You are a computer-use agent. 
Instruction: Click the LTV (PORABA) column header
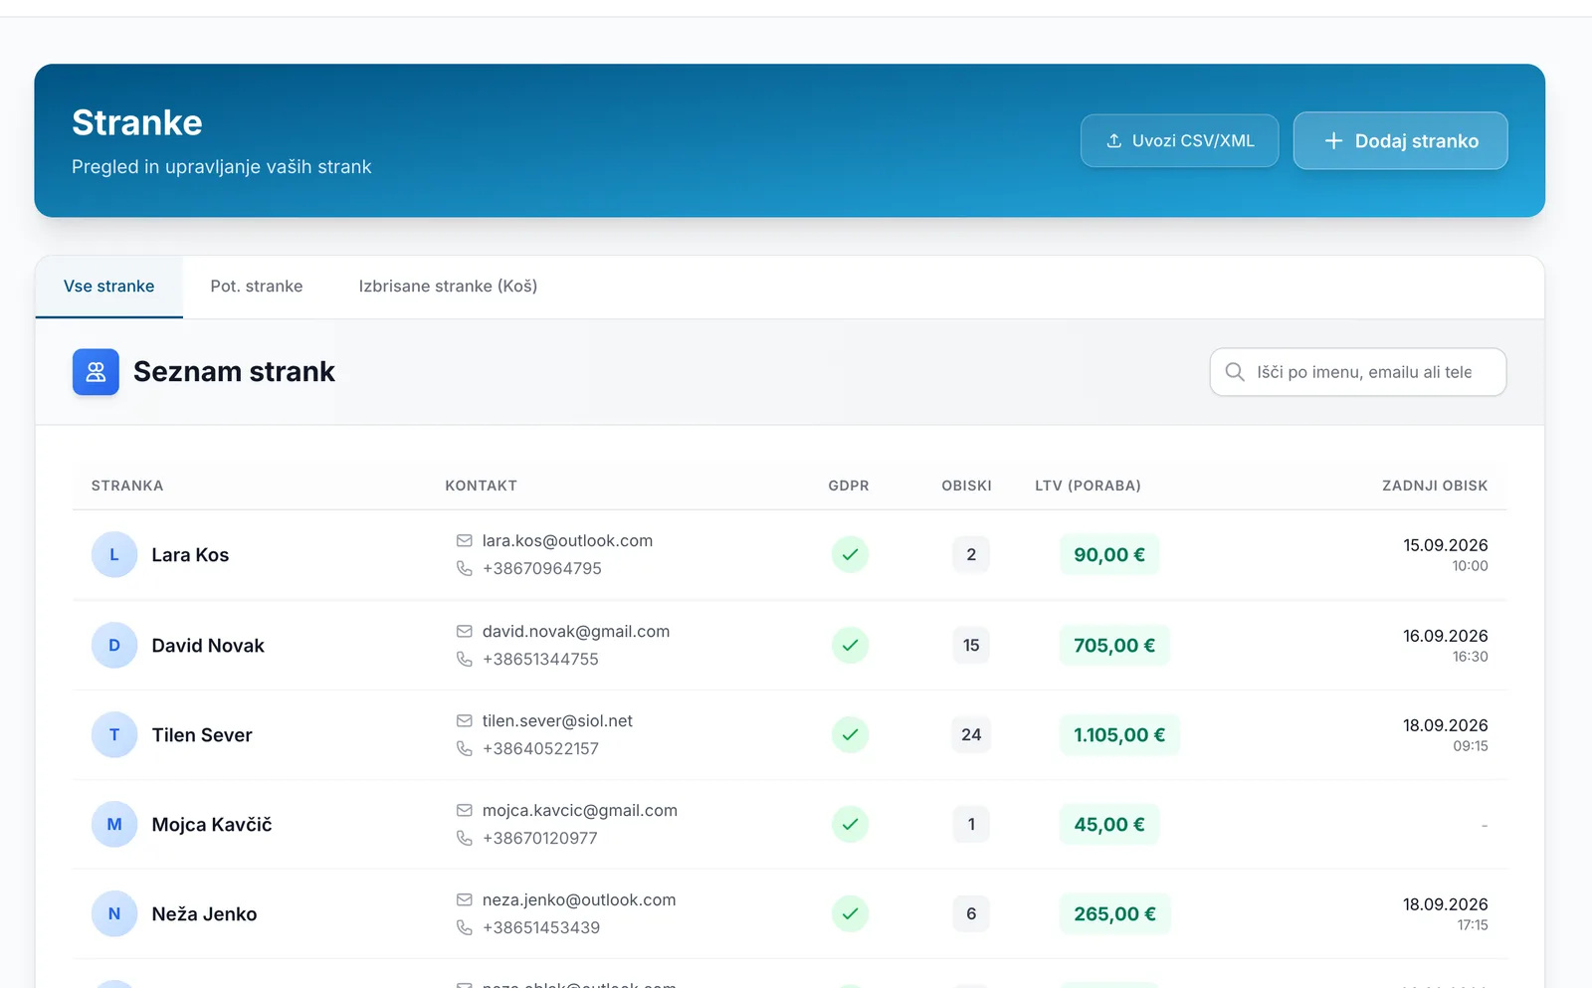[x=1088, y=486]
